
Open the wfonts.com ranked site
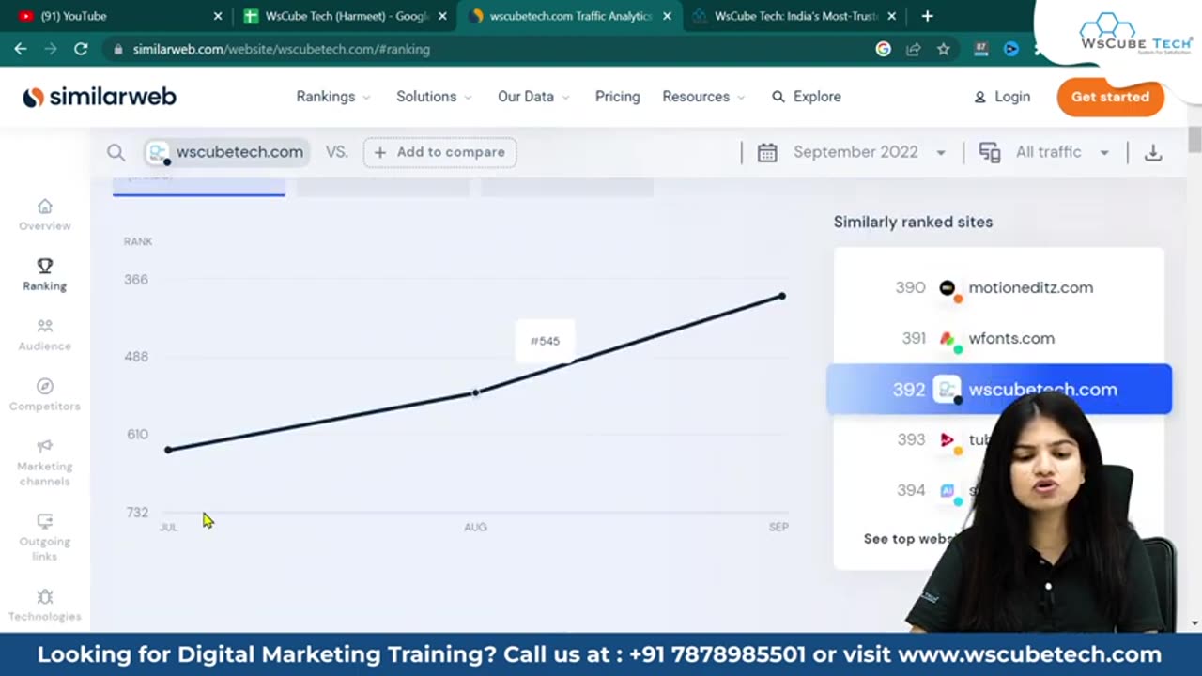click(x=1011, y=339)
